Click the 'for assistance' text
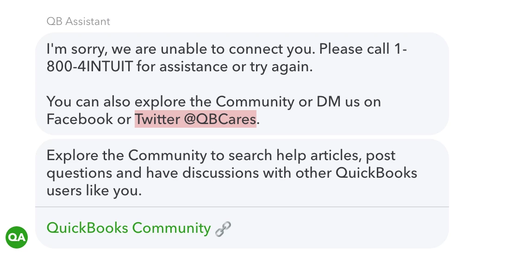The width and height of the screenshot is (524, 261). click(x=182, y=67)
